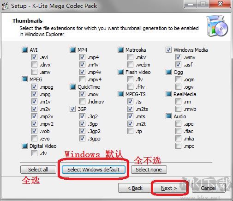Click the Select none button
233x201 pixels.
pyautogui.click(x=149, y=170)
